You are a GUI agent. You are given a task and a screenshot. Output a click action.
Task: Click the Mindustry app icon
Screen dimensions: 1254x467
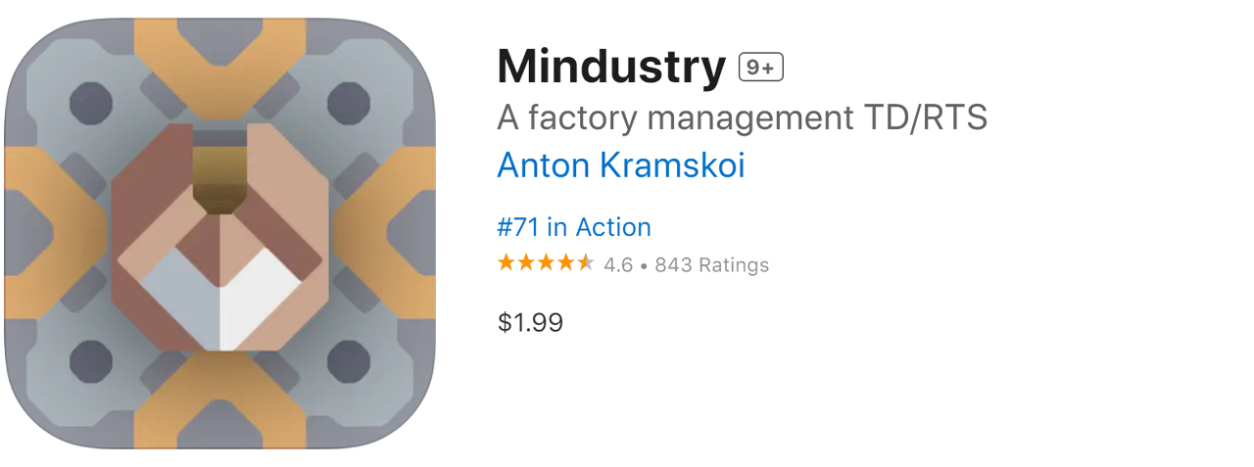coord(220,234)
